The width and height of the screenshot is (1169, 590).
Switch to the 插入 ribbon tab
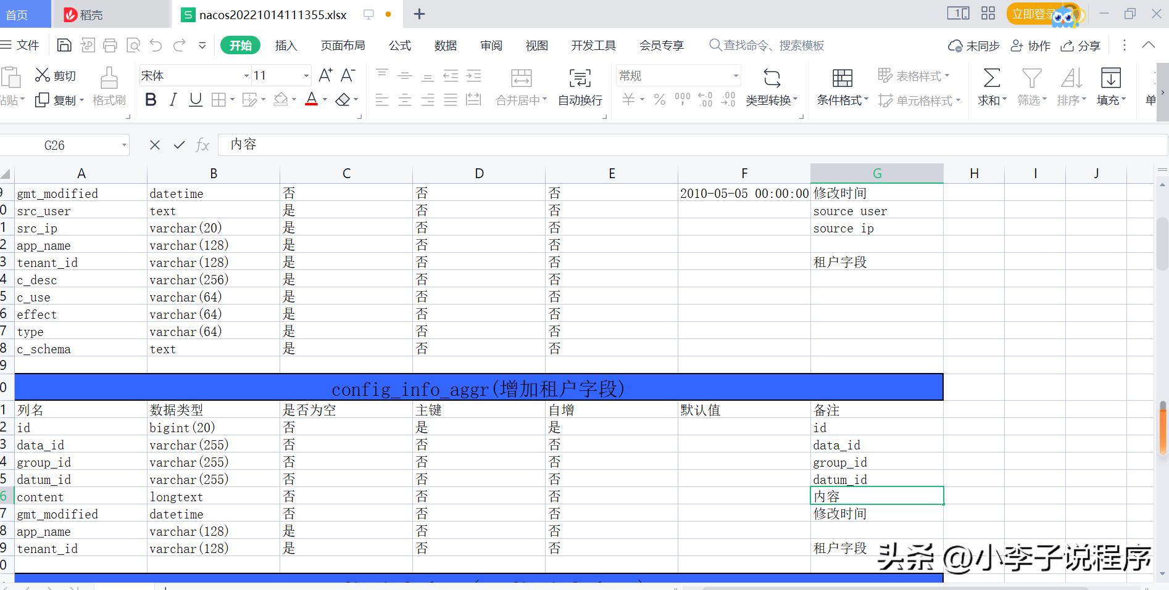(286, 45)
